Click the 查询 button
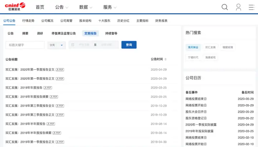258x147 pixels. 129,45
